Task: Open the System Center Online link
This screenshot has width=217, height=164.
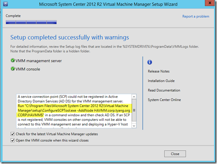Action: [164, 100]
